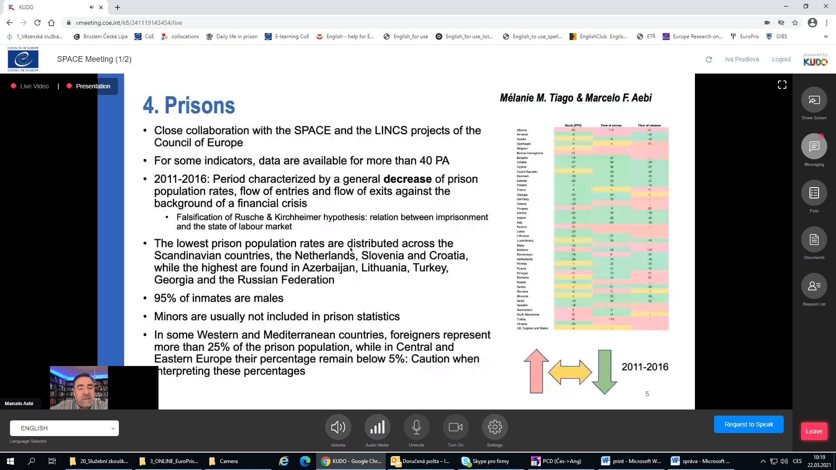Switch to zpráva Microsoft Word window
The image size is (836, 470).
(x=701, y=461)
